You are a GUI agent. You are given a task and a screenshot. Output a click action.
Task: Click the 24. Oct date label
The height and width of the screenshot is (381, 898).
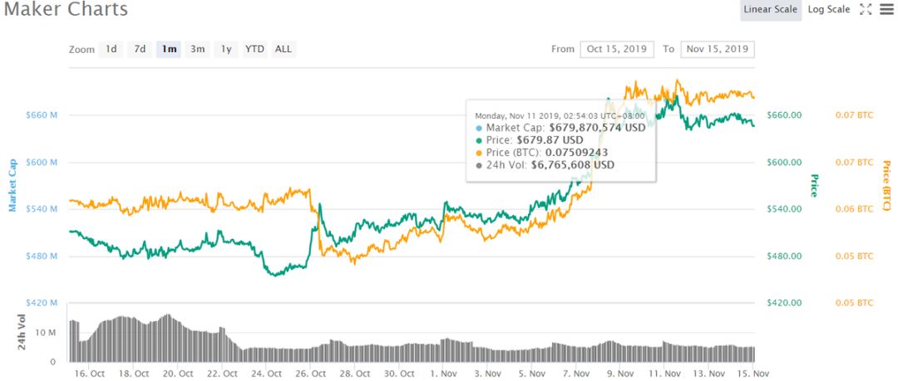[x=266, y=374]
